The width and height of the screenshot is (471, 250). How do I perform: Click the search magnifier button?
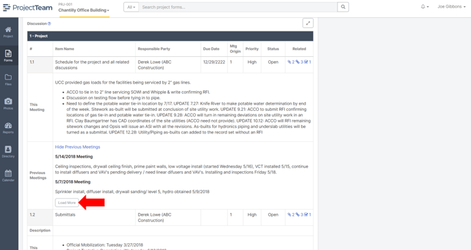(x=343, y=8)
